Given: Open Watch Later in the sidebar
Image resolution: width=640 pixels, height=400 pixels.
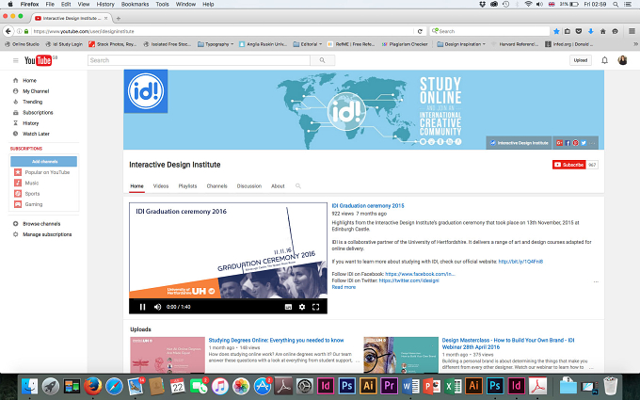Looking at the screenshot, I should click(x=36, y=134).
